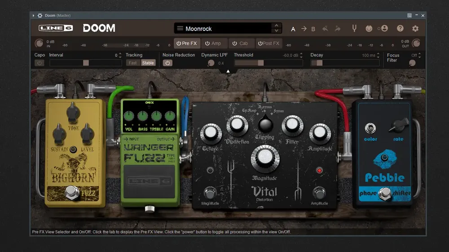Click the gear icon in the window title bar
The height and width of the screenshot is (252, 449).
[40, 15]
